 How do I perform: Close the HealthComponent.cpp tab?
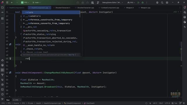pos(50,8)
